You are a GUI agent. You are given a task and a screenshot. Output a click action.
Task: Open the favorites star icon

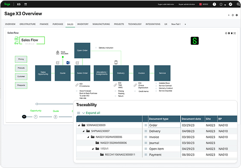click(x=221, y=4)
